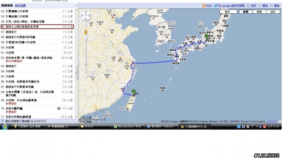Click the orange Pegman Street View icon
The height and width of the screenshot is (159, 282).
click(85, 32)
